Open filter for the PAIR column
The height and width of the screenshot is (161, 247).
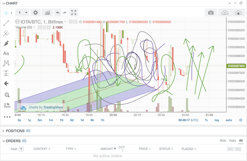pos(21,149)
